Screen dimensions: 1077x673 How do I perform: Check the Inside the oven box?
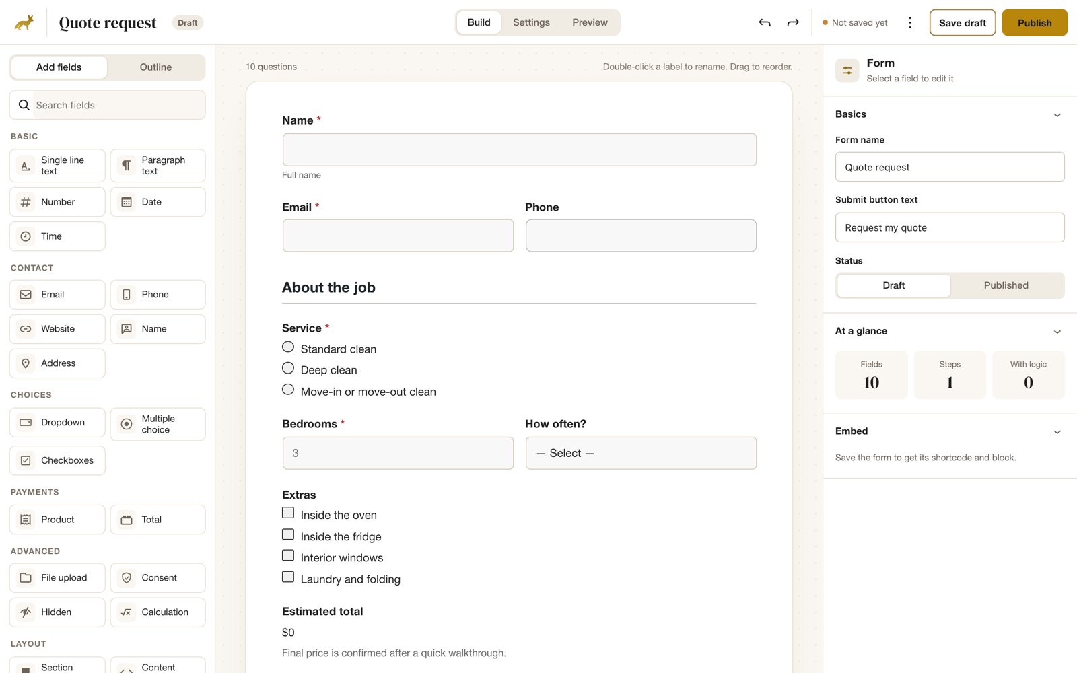click(288, 513)
